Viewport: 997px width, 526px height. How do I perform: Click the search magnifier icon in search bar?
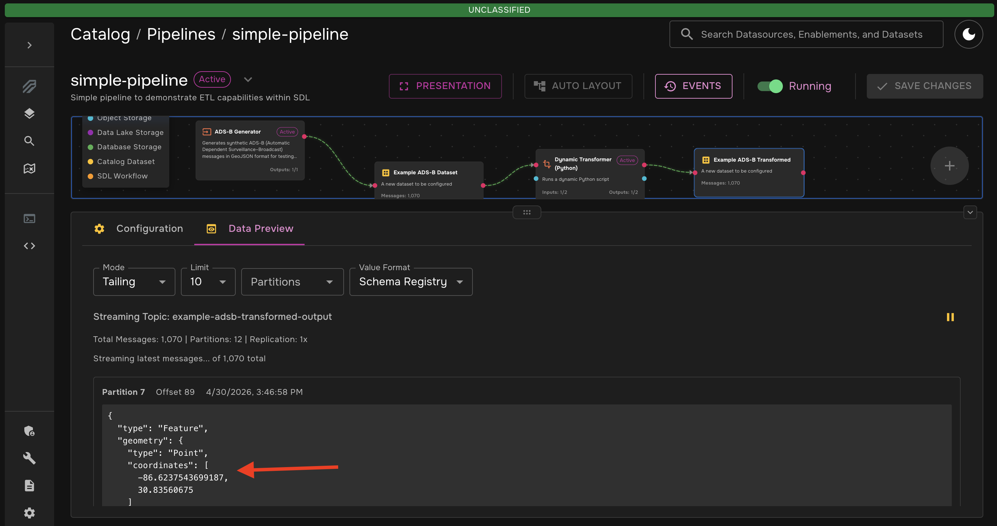point(687,35)
